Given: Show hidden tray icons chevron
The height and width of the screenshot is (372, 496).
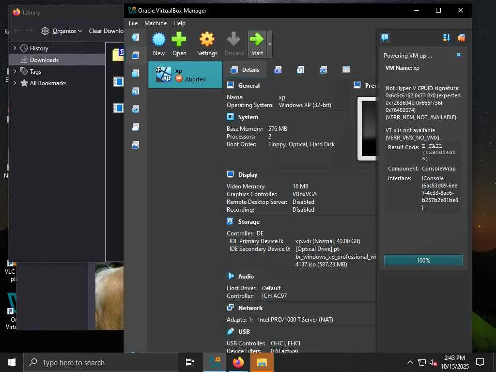Looking at the screenshot, I should tap(410, 362).
